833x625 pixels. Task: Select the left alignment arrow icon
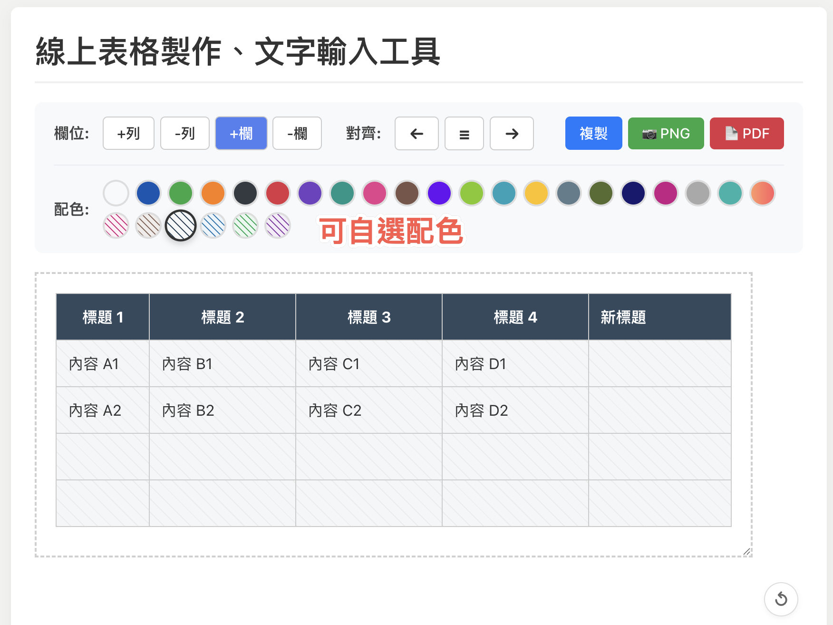[x=416, y=134]
